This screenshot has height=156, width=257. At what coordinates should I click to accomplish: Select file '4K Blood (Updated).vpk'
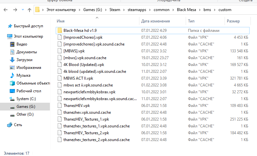click(x=84, y=65)
